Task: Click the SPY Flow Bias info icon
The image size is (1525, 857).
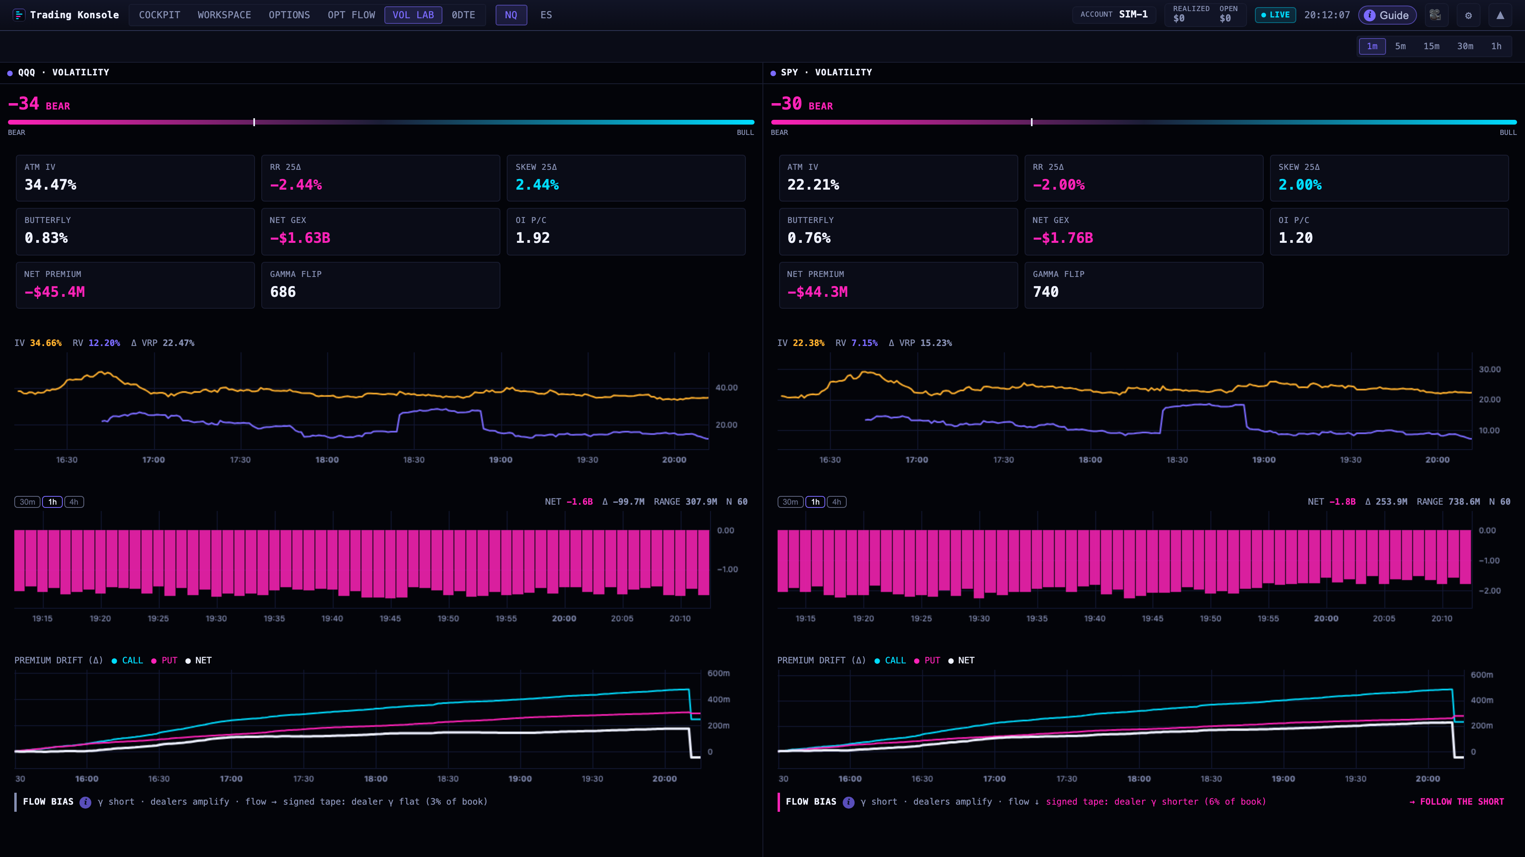Action: [848, 802]
